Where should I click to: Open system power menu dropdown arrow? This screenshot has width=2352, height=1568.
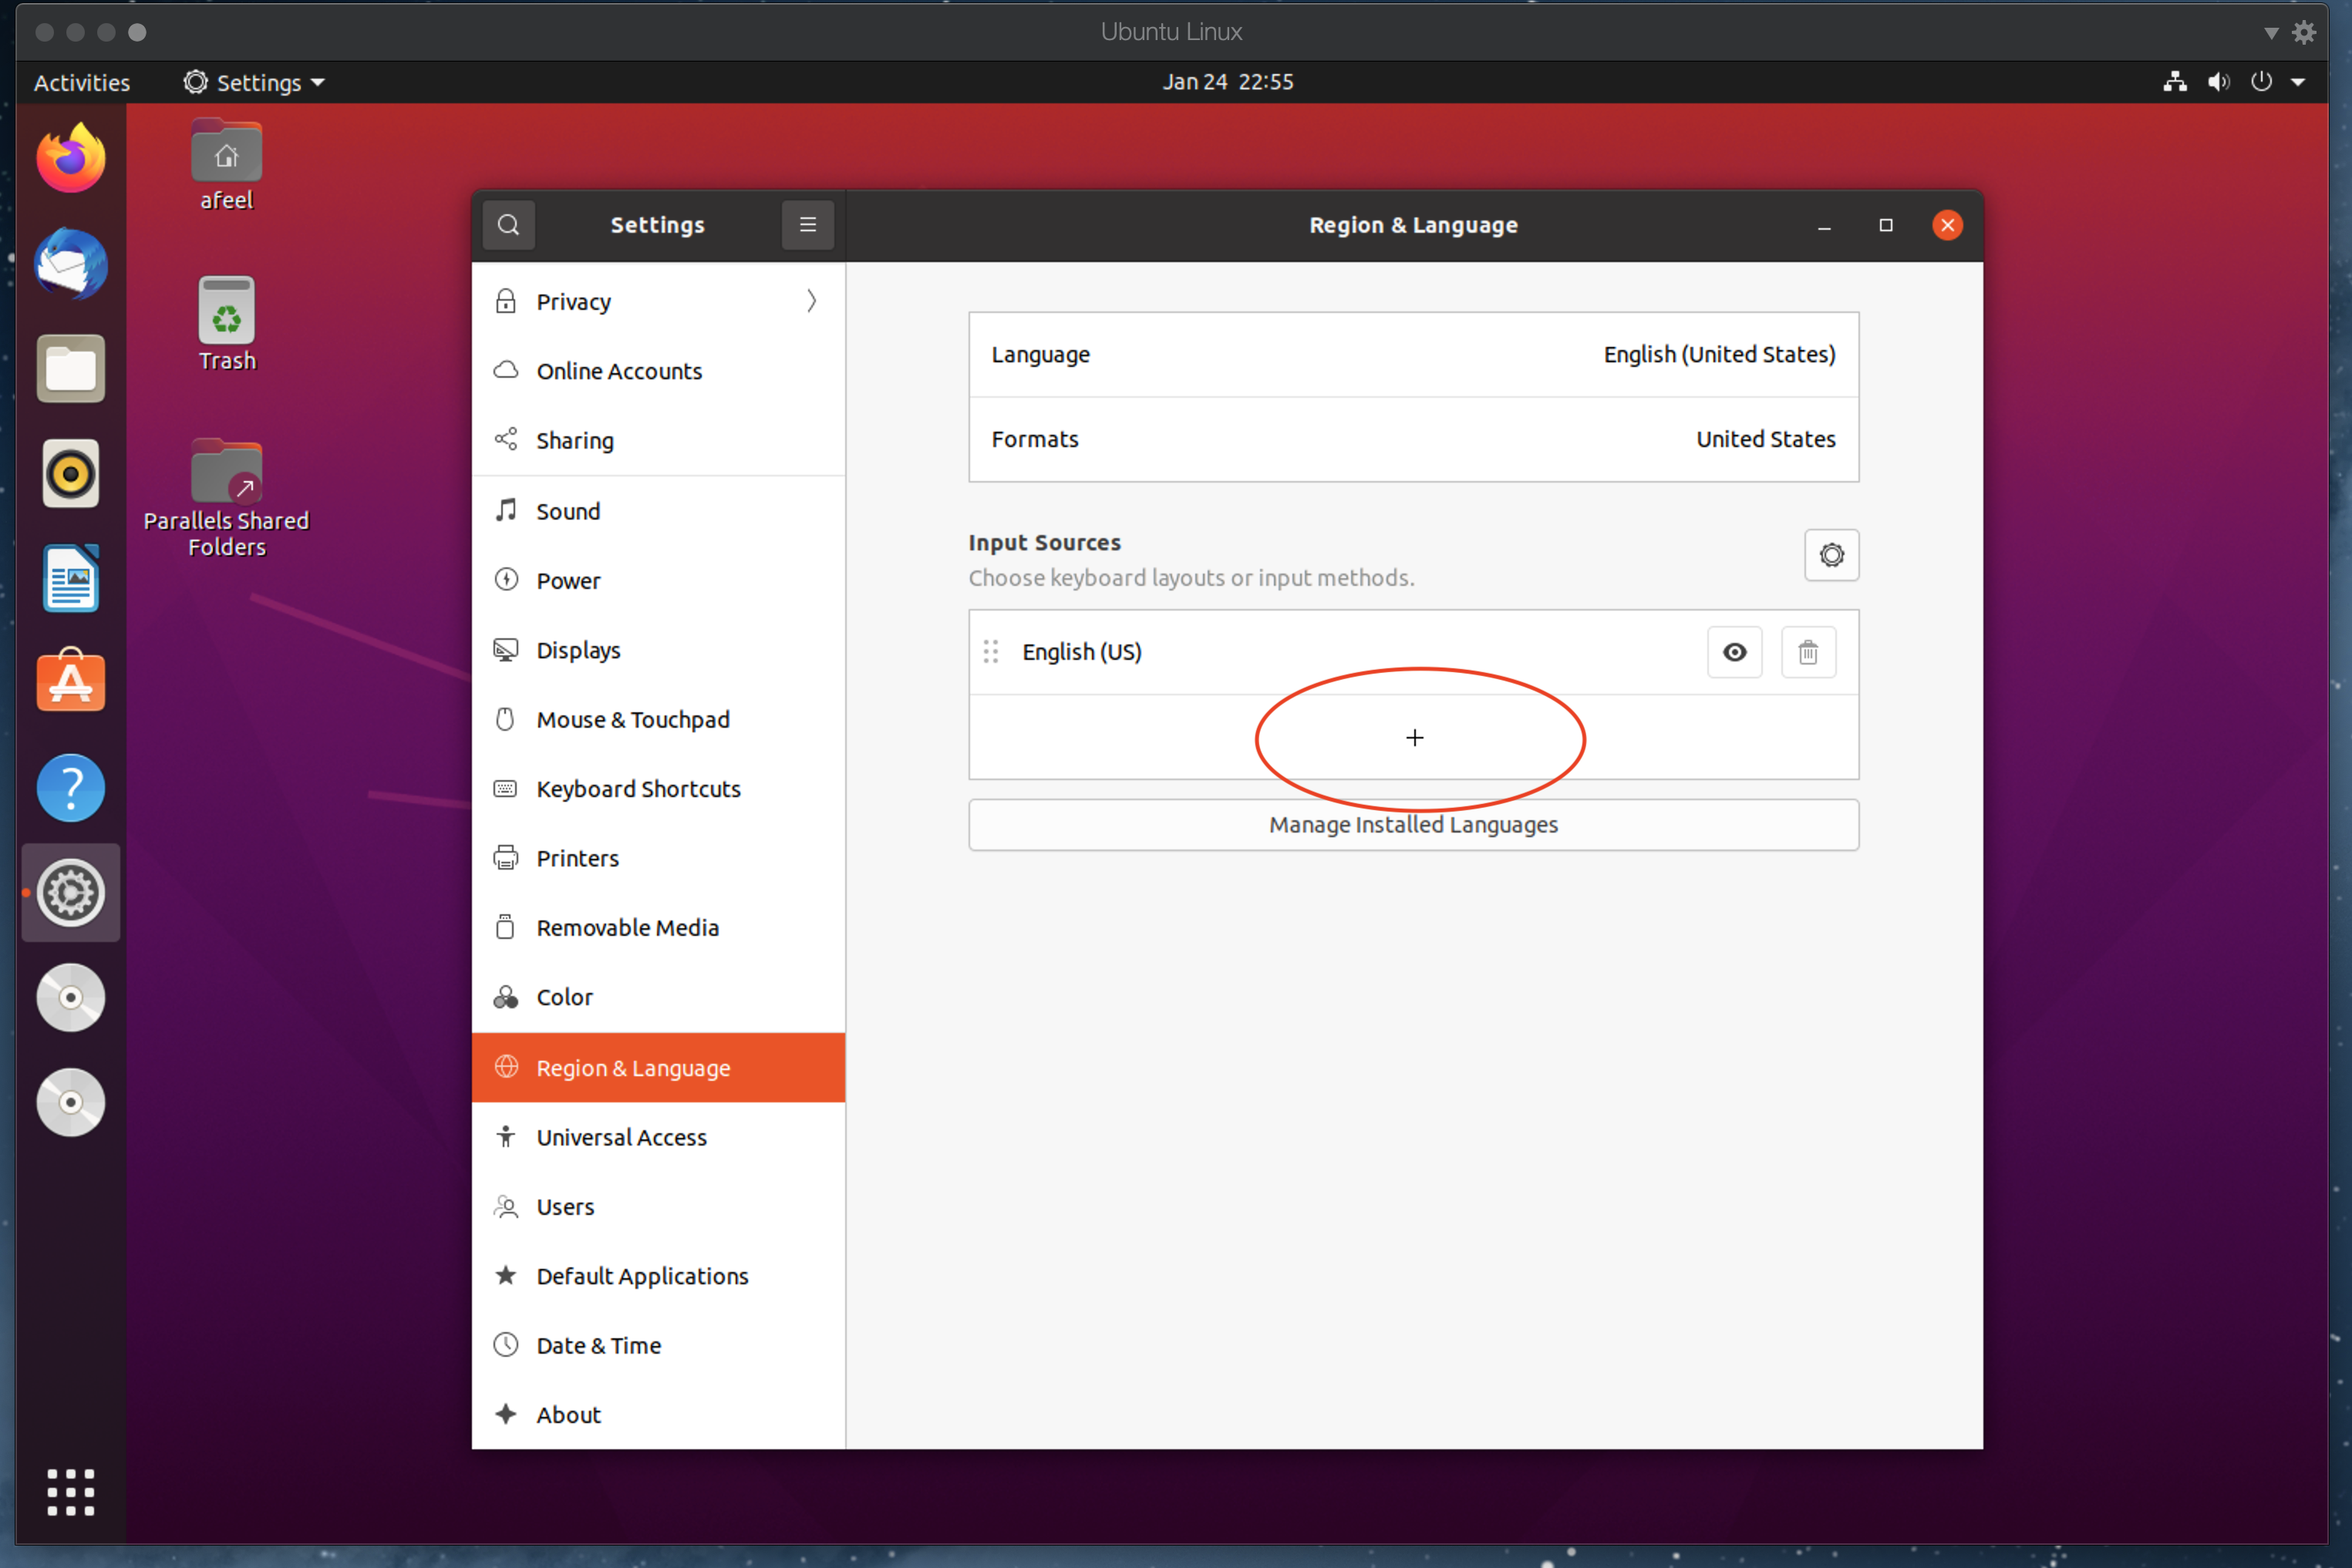point(2297,82)
